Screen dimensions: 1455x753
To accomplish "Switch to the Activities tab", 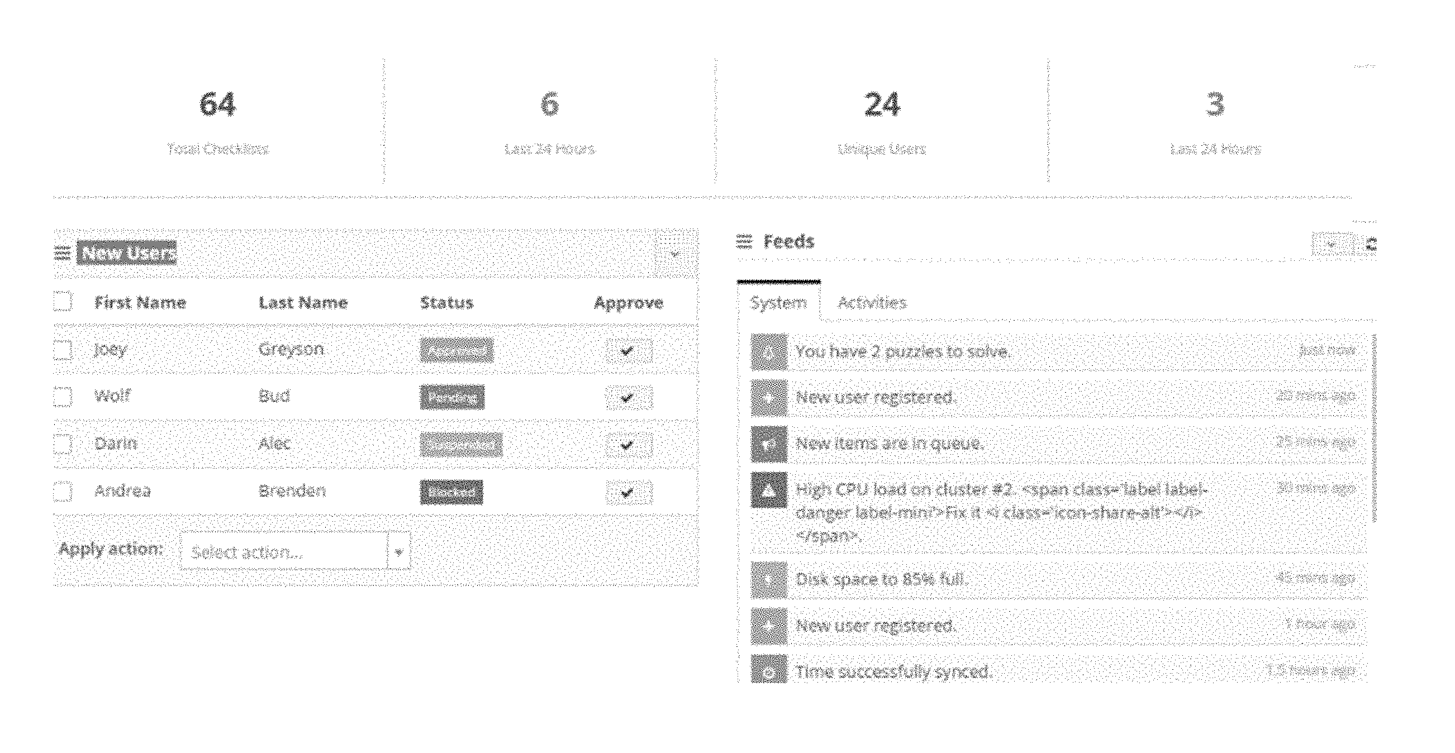I will coord(872,303).
